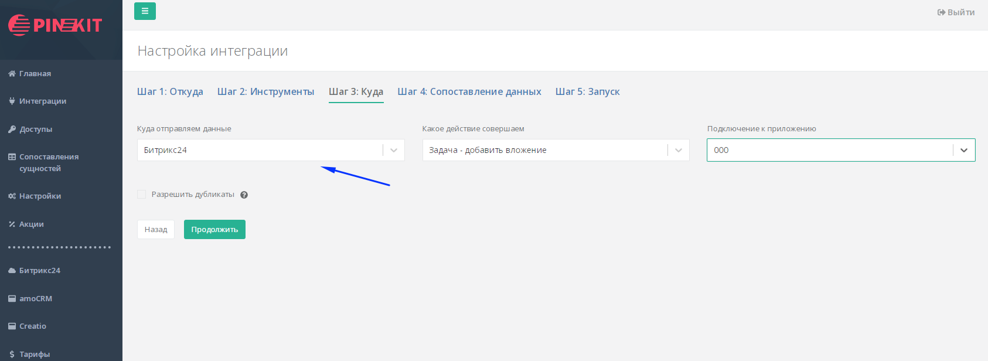Click the help icon beside Разрешить дубликаты
Viewport: 988px width, 361px height.
point(244,195)
